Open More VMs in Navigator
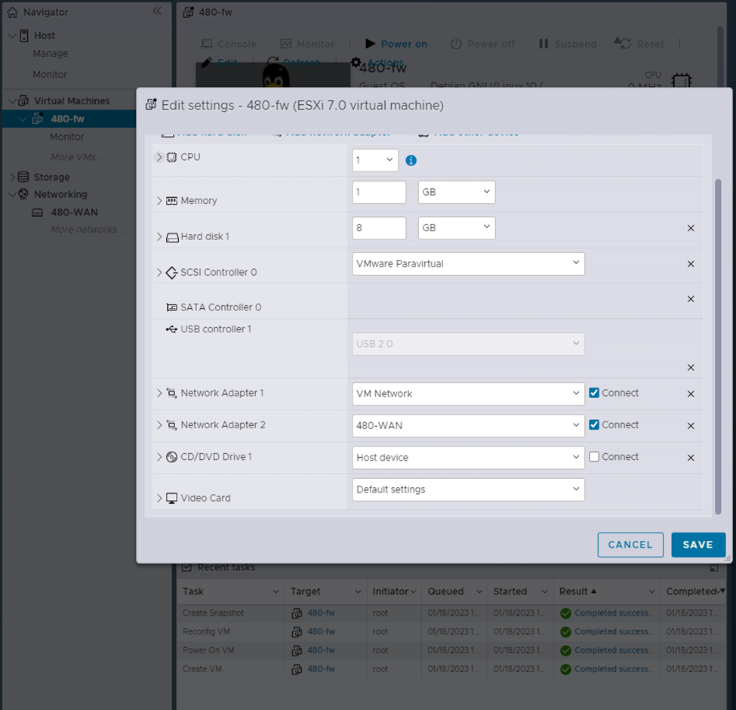The height and width of the screenshot is (710, 736). [77, 157]
